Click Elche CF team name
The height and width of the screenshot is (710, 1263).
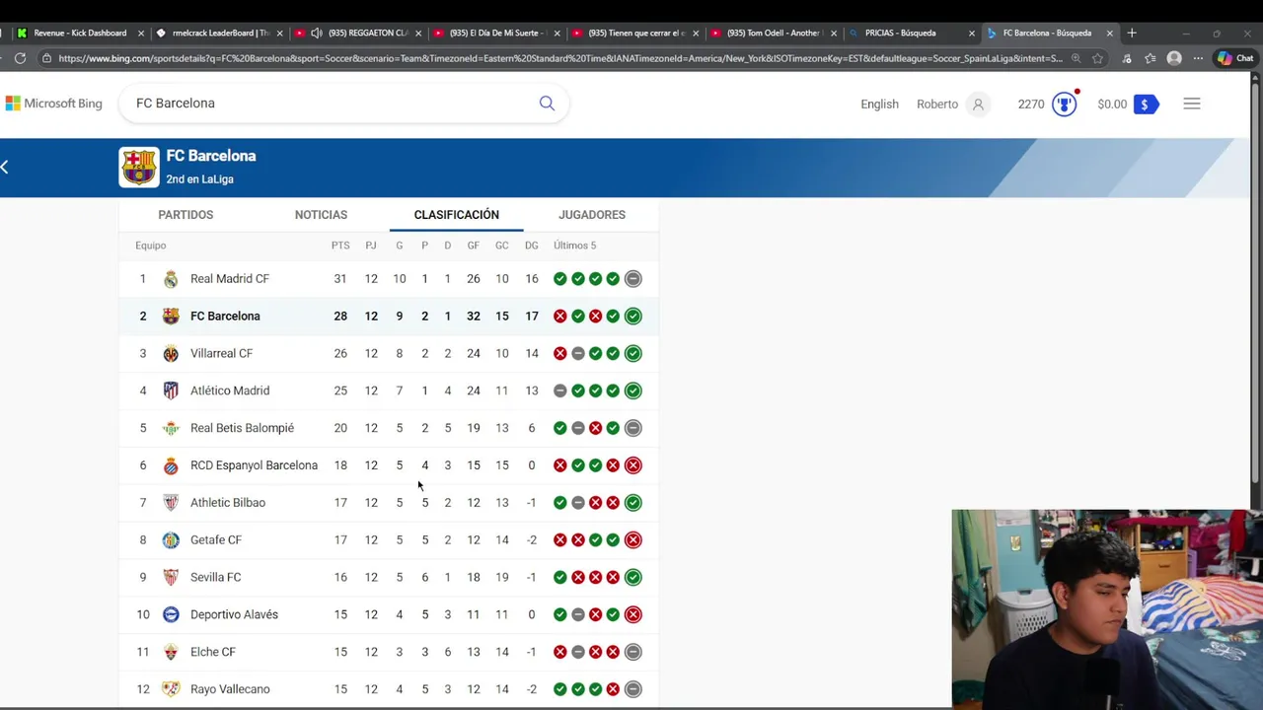point(213,652)
